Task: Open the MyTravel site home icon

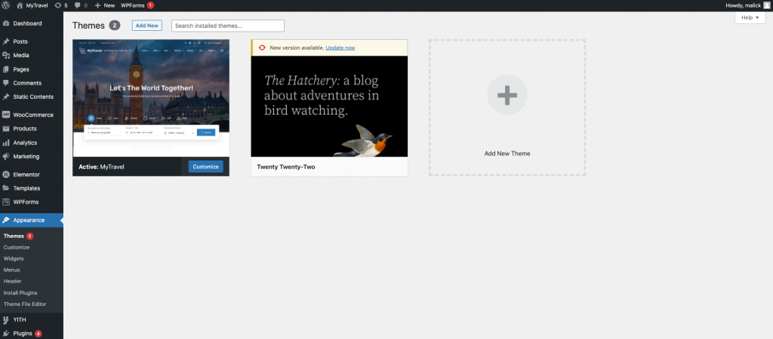Action: 20,5
